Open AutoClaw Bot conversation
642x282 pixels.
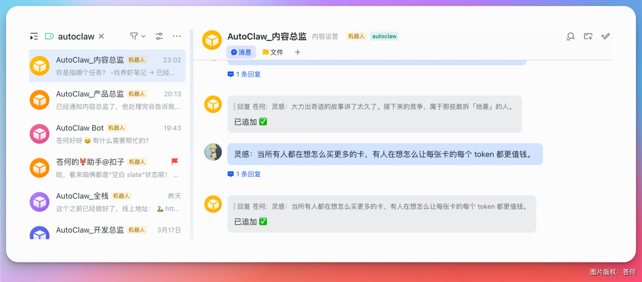point(107,134)
